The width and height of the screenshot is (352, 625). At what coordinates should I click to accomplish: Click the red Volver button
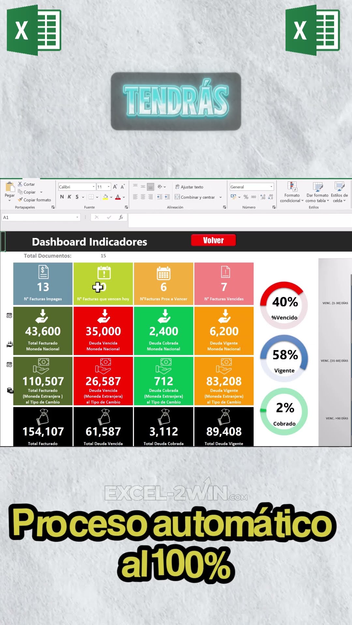(x=213, y=241)
